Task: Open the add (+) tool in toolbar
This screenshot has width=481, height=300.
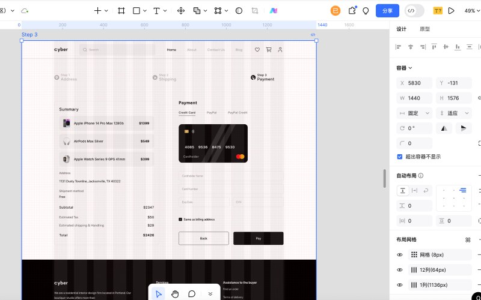Action: [x=97, y=11]
